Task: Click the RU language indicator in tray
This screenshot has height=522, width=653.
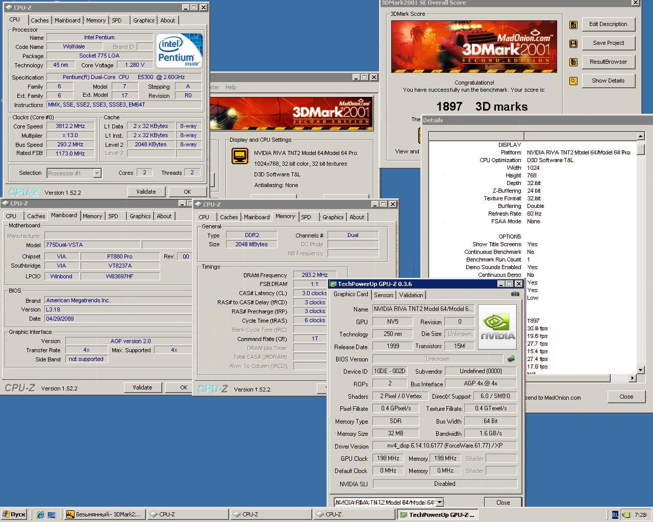Action: tap(615, 515)
